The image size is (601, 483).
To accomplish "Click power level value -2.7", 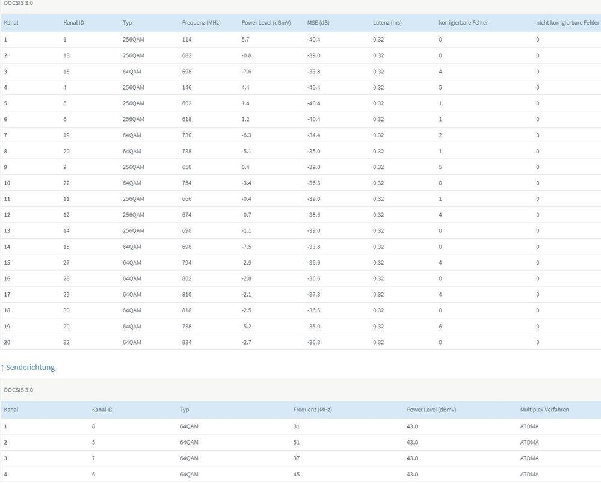I will click(247, 342).
